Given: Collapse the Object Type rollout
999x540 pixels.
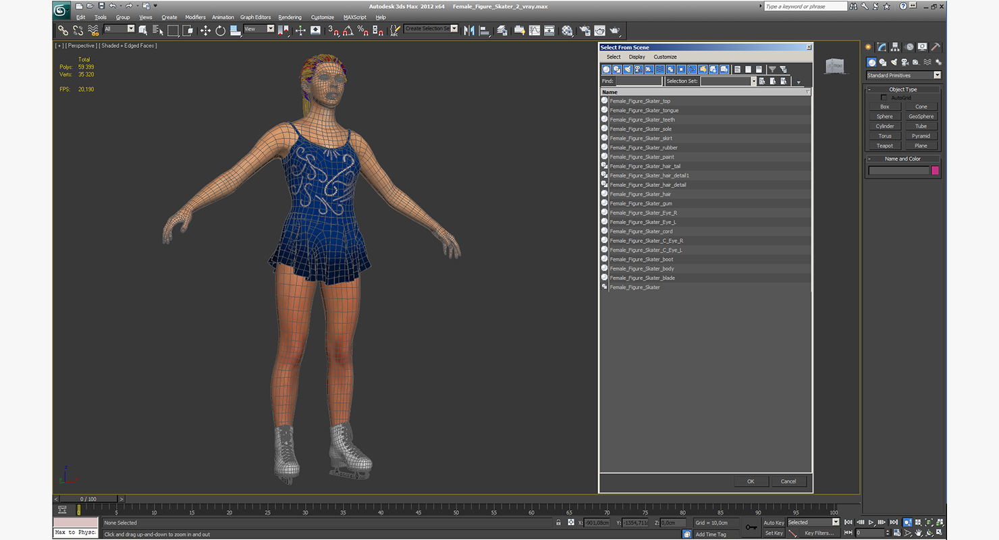Looking at the screenshot, I should point(902,89).
